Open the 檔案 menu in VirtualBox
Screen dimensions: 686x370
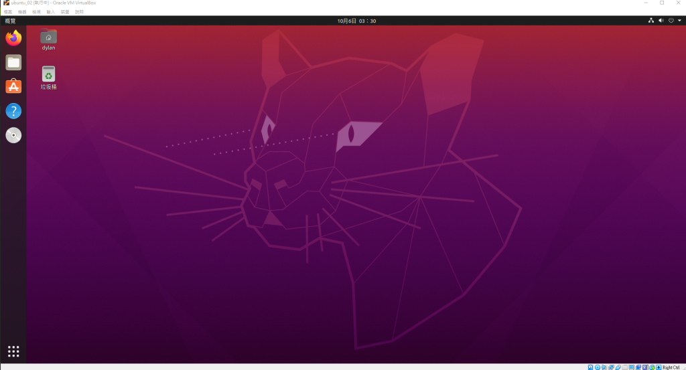click(x=8, y=12)
